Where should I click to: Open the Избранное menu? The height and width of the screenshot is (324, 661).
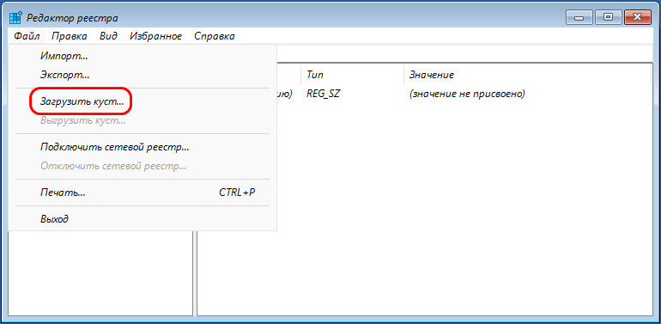click(155, 36)
